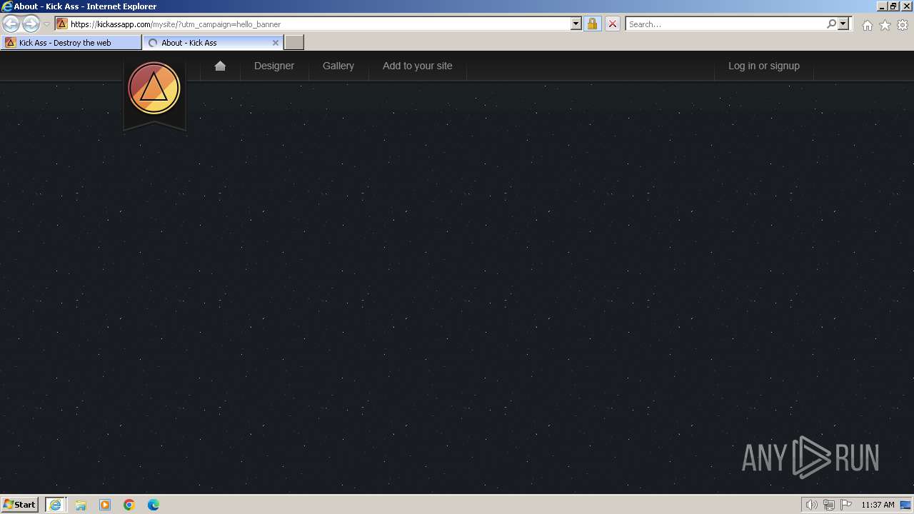Go back with the browser Back arrow
Image resolution: width=914 pixels, height=514 pixels.
[x=11, y=24]
